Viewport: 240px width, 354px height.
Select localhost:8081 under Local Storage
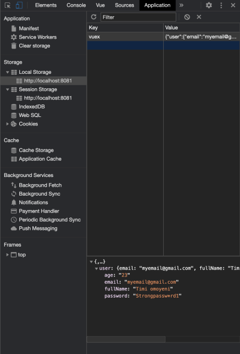coord(48,81)
